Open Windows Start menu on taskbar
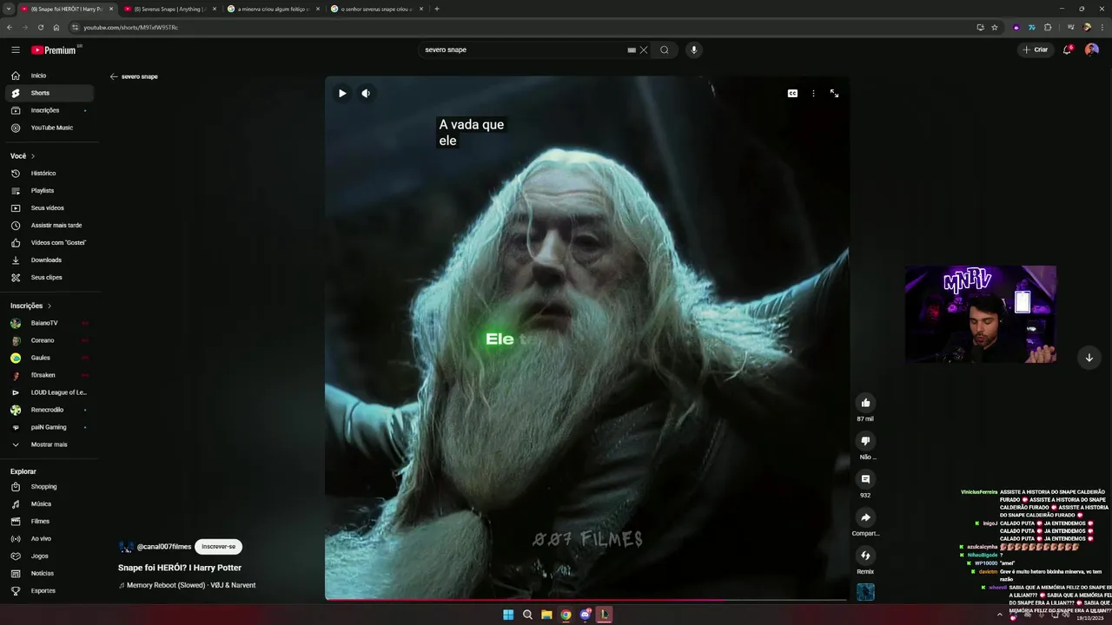Image resolution: width=1112 pixels, height=625 pixels. pos(508,615)
